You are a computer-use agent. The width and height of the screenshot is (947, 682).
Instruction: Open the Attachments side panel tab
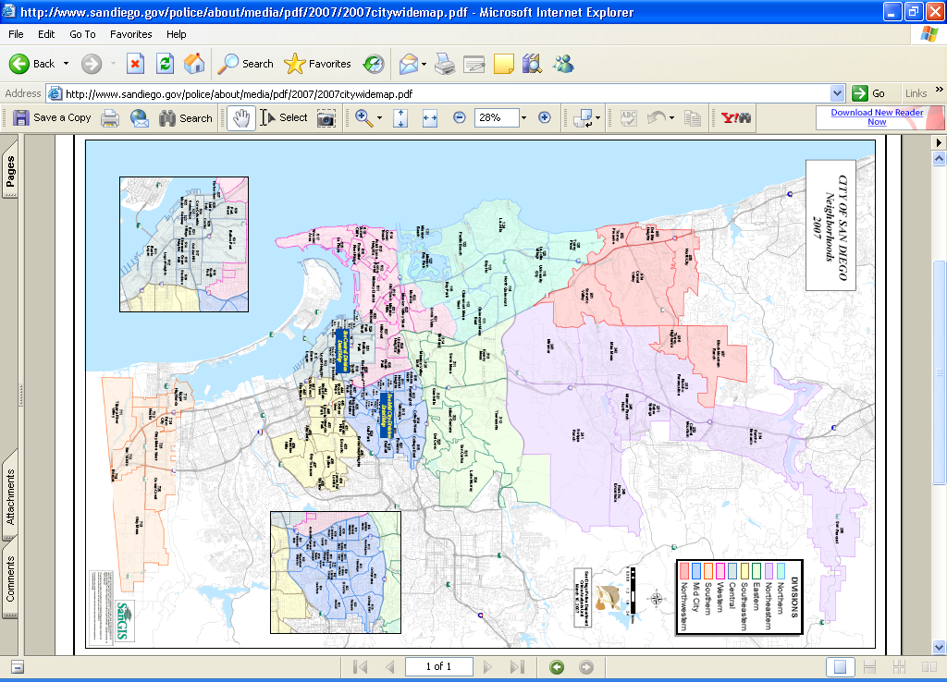pos(10,496)
